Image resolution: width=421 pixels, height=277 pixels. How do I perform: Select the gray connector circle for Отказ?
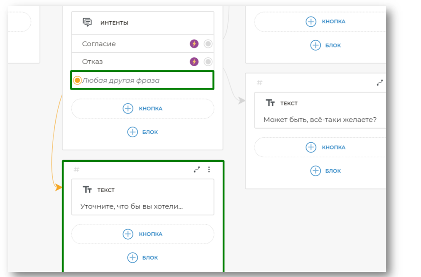[x=208, y=62]
